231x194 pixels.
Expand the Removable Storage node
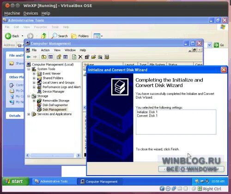coord(34,100)
